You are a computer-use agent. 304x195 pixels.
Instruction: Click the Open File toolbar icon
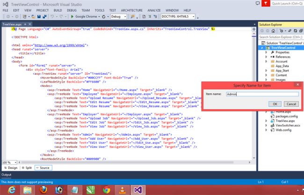pyautogui.click(x=33, y=17)
